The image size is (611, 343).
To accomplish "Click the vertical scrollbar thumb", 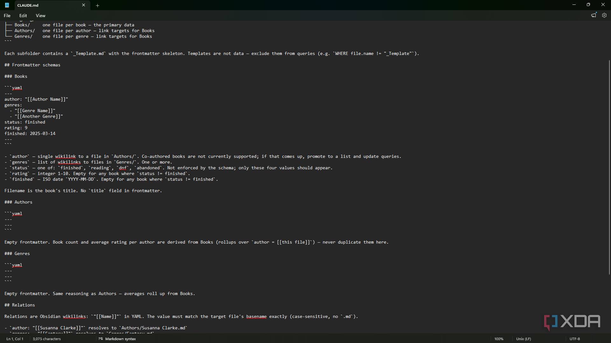I will click(609, 167).
